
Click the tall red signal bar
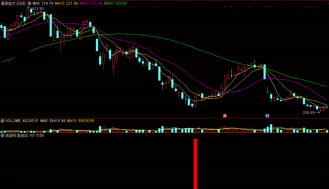coord(195,164)
